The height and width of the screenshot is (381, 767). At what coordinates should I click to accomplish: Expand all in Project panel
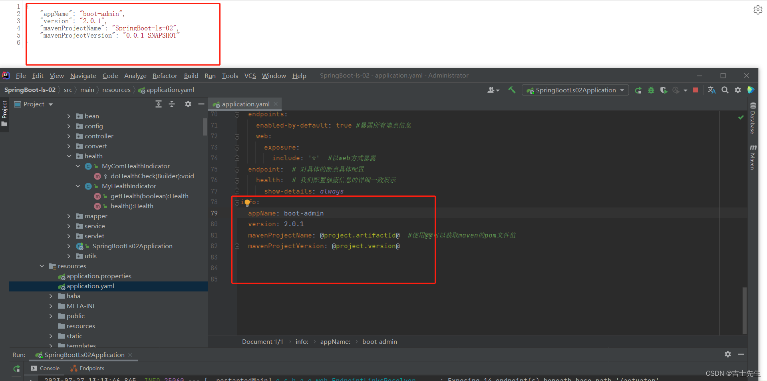point(159,104)
